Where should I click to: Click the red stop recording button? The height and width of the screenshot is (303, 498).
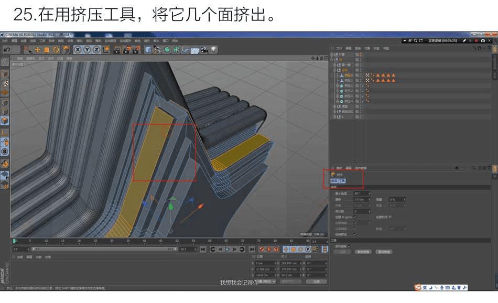pyautogui.click(x=476, y=41)
